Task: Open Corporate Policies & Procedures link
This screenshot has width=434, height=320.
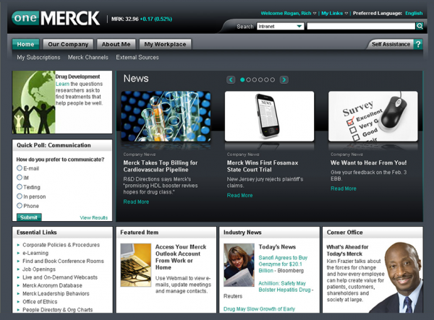Action: pyautogui.click(x=61, y=245)
